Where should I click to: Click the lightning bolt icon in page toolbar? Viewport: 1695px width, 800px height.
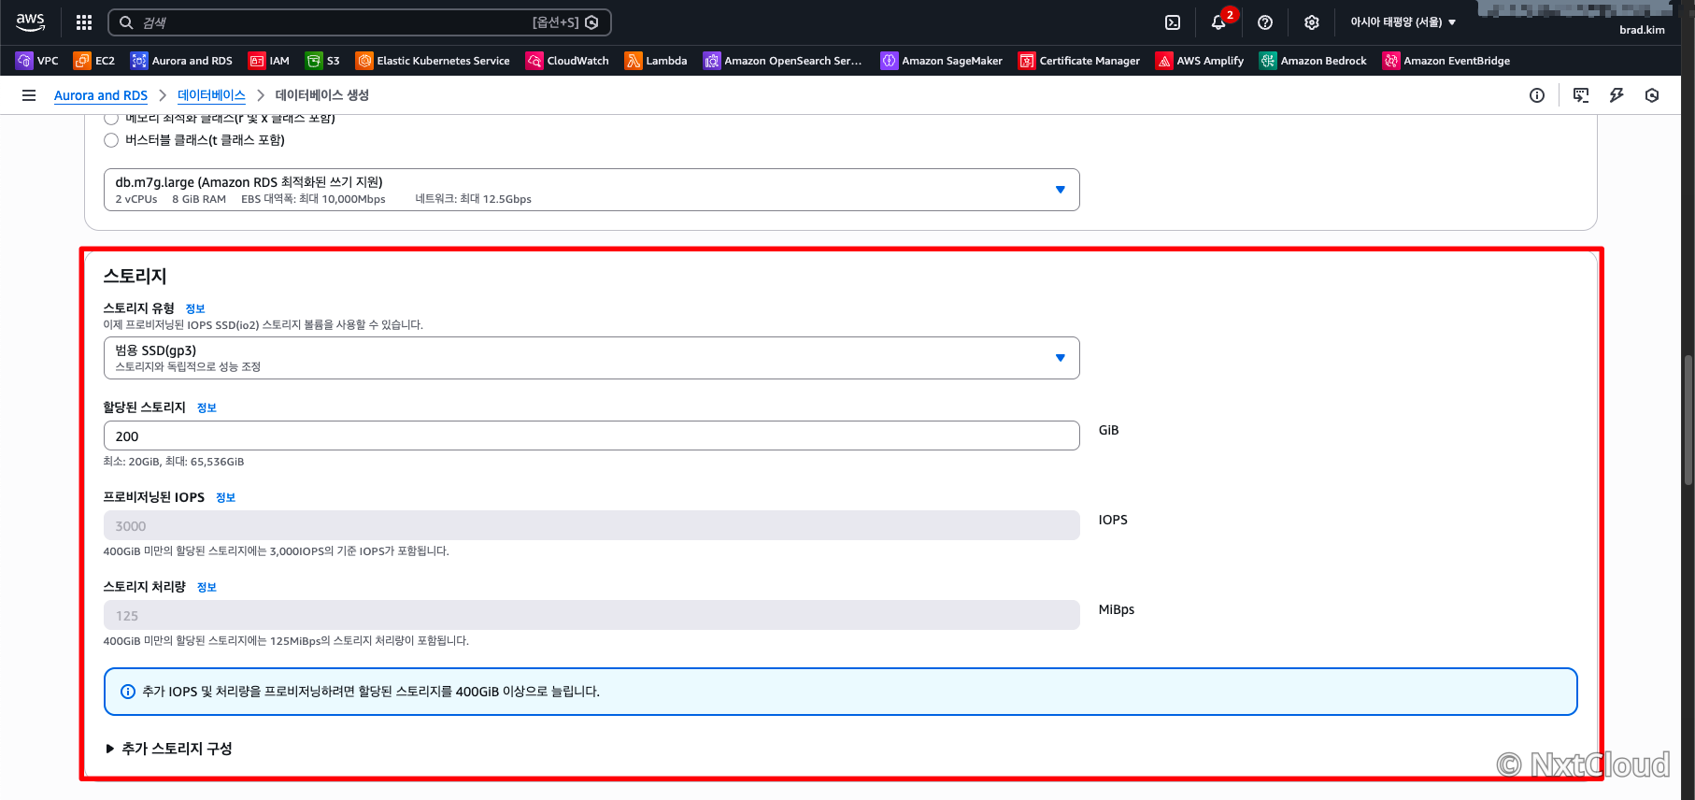[1617, 95]
